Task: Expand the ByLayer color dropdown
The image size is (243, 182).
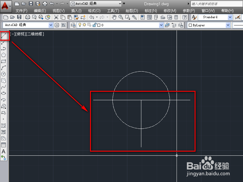Action: [228, 25]
